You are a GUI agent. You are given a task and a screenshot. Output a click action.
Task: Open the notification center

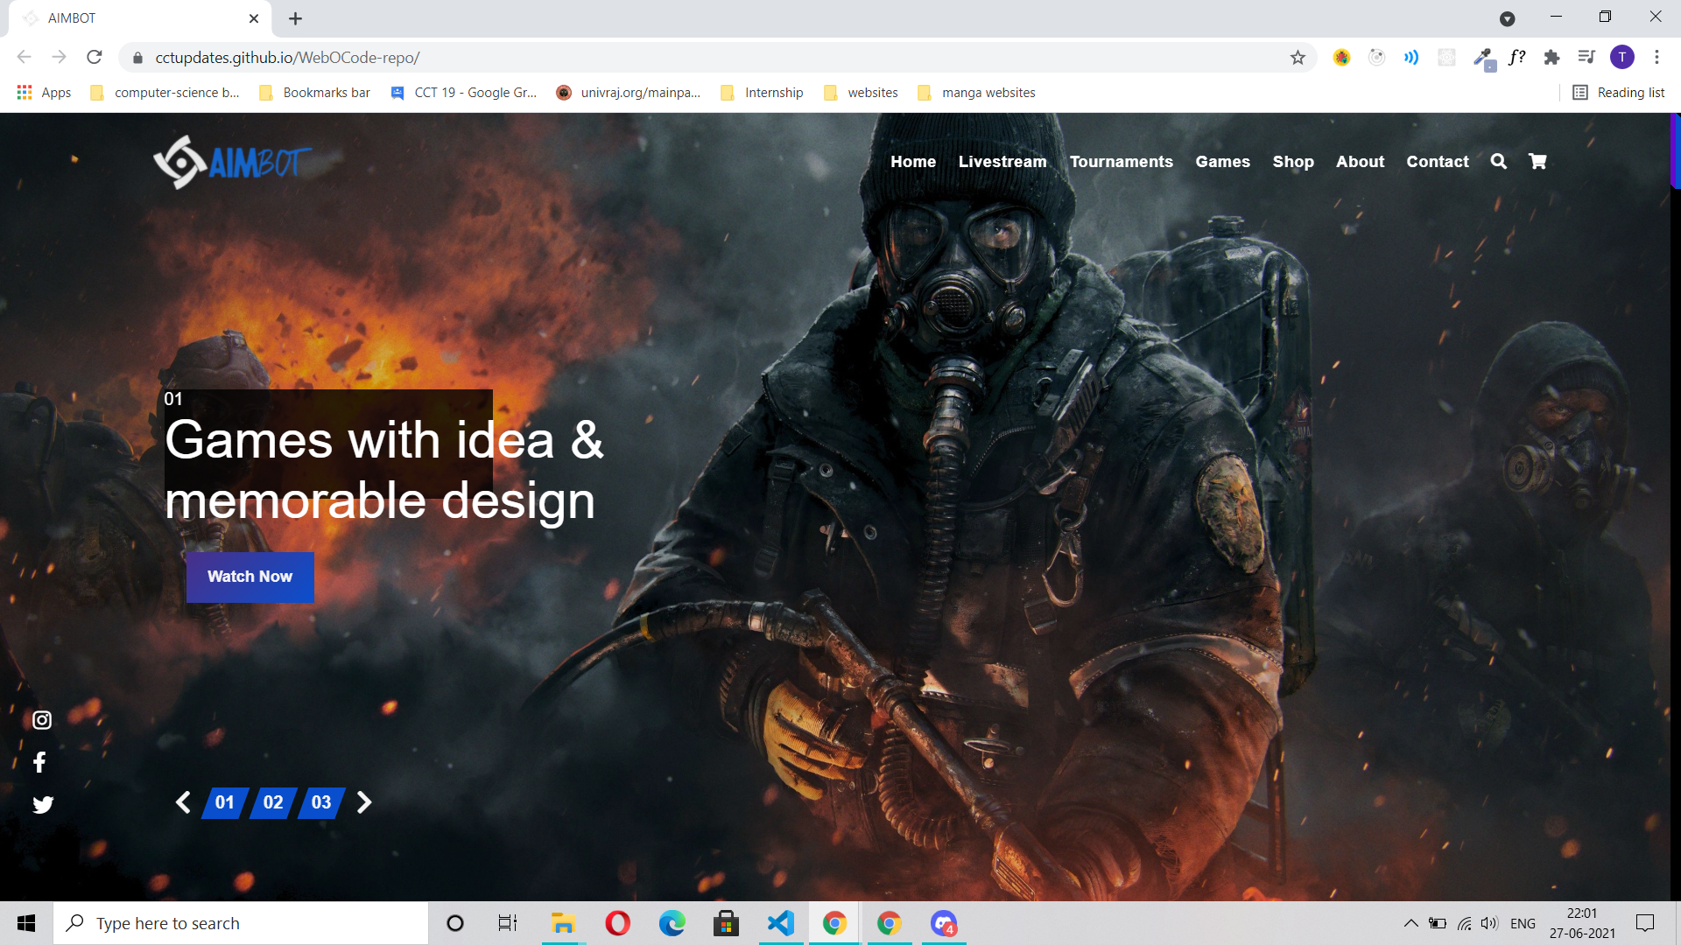coord(1645,923)
